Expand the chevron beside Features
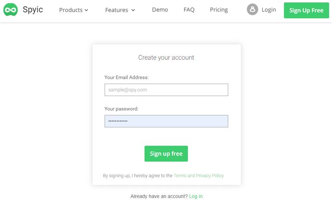 pos(133,10)
